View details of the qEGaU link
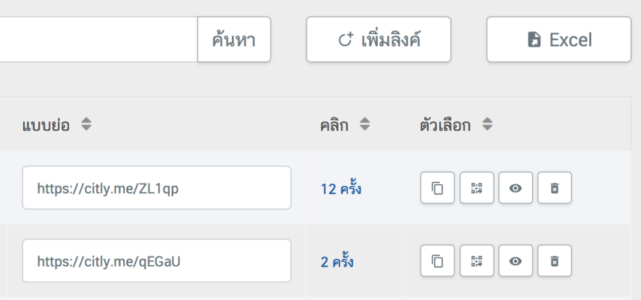The width and height of the screenshot is (641, 300). click(x=516, y=260)
